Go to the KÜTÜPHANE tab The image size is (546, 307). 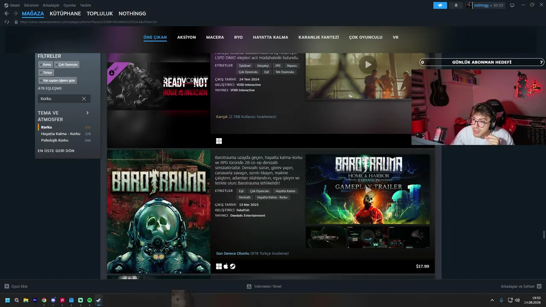point(65,14)
